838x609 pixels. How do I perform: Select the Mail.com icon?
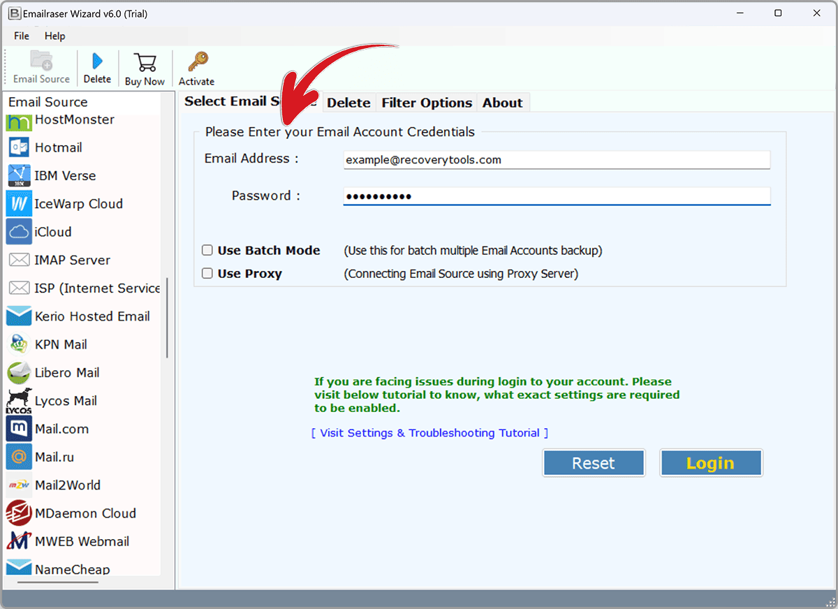(x=18, y=429)
